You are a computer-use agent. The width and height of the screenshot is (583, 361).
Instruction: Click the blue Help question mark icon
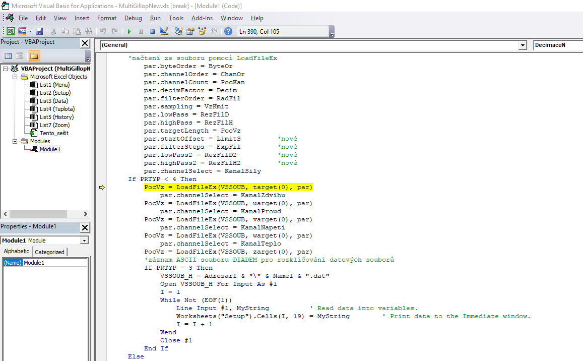[x=228, y=31]
